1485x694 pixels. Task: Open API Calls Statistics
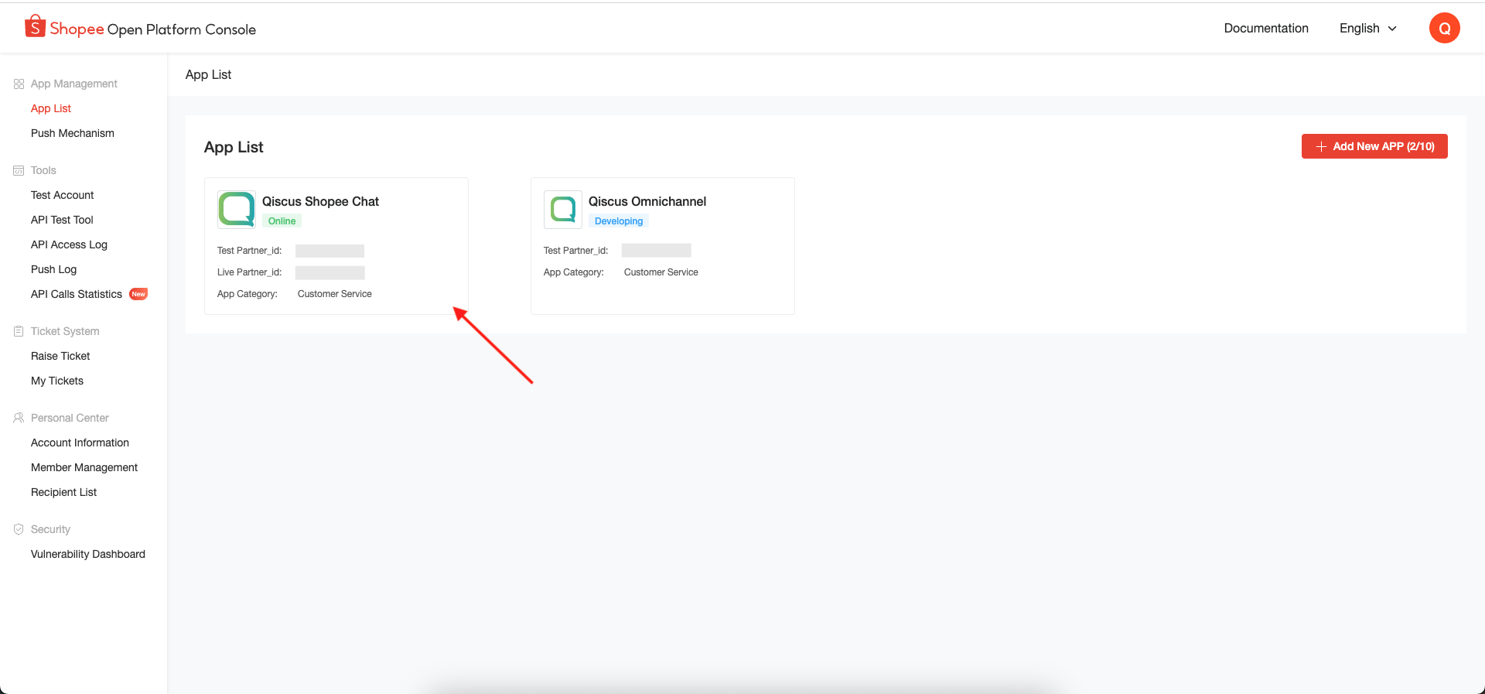(x=77, y=294)
